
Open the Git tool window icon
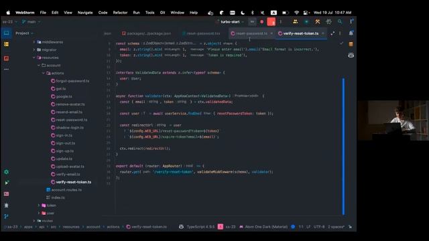(6, 216)
